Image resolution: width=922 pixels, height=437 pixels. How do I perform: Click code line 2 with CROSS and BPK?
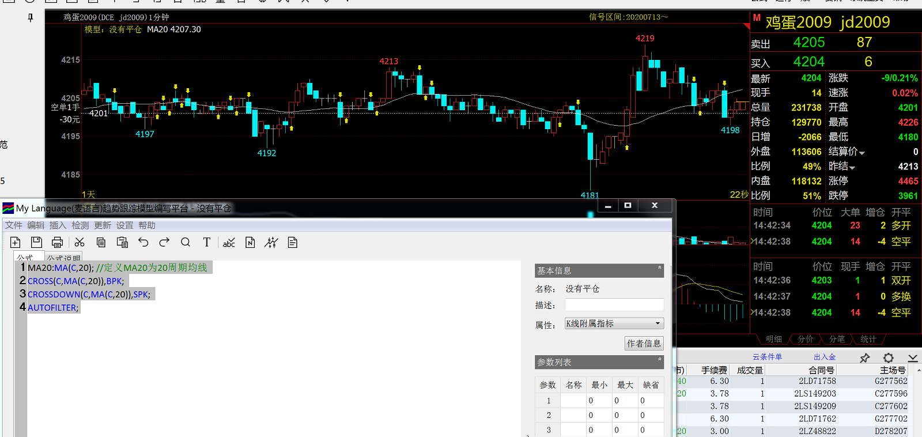[75, 281]
